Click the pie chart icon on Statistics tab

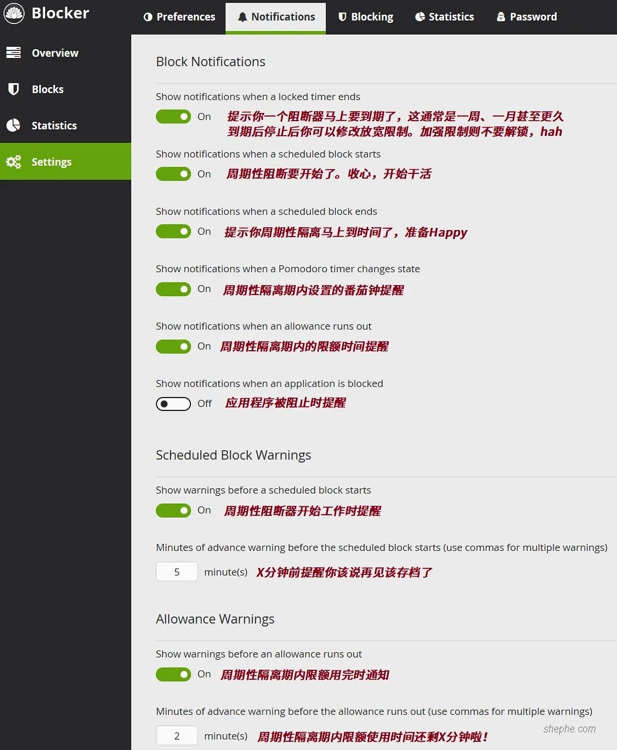421,17
